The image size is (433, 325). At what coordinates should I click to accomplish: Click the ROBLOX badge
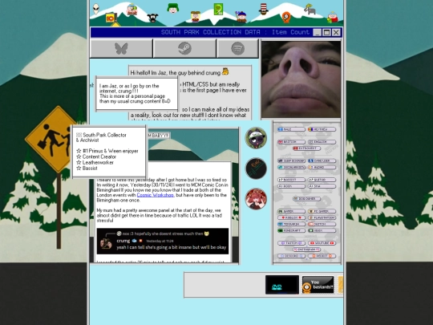click(291, 217)
